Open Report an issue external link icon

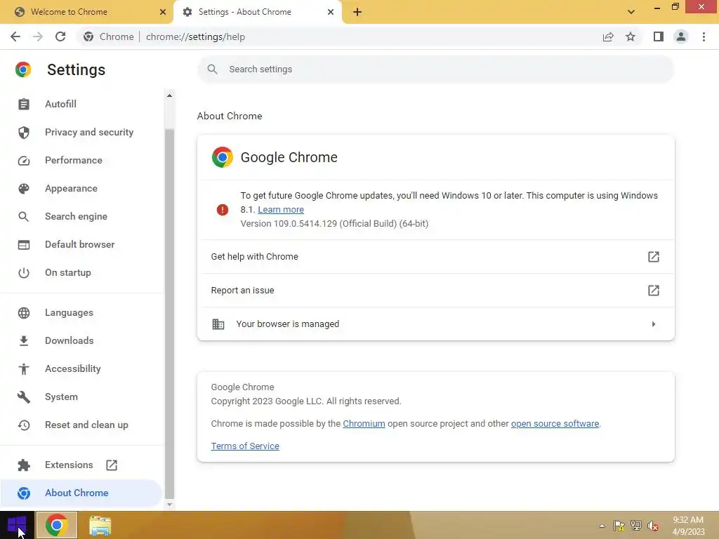tap(654, 290)
